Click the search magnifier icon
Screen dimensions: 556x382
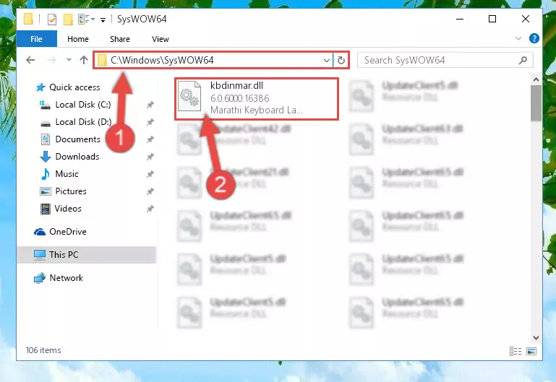523,60
